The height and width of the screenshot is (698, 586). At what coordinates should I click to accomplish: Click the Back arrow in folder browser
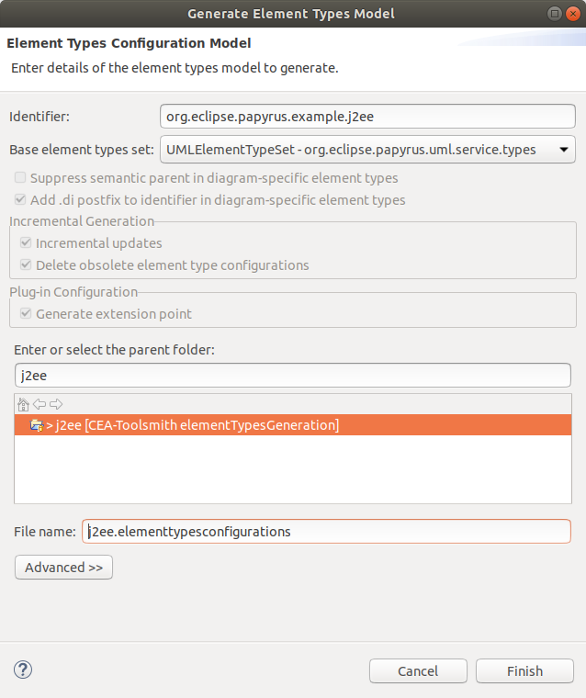(x=39, y=404)
